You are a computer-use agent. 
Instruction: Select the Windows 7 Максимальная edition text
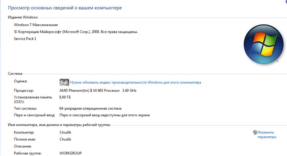pyautogui.click(x=36, y=25)
